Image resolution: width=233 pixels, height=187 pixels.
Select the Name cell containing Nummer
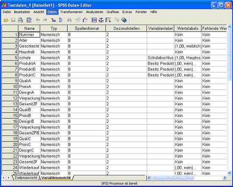29,34
